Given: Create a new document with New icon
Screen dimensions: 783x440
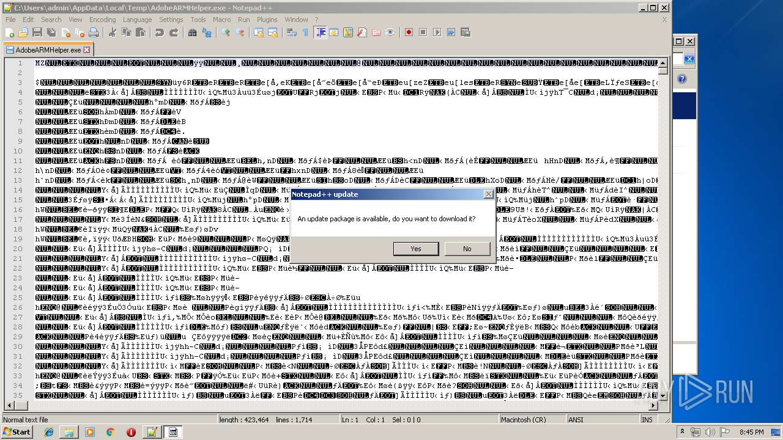Looking at the screenshot, I should [10, 32].
